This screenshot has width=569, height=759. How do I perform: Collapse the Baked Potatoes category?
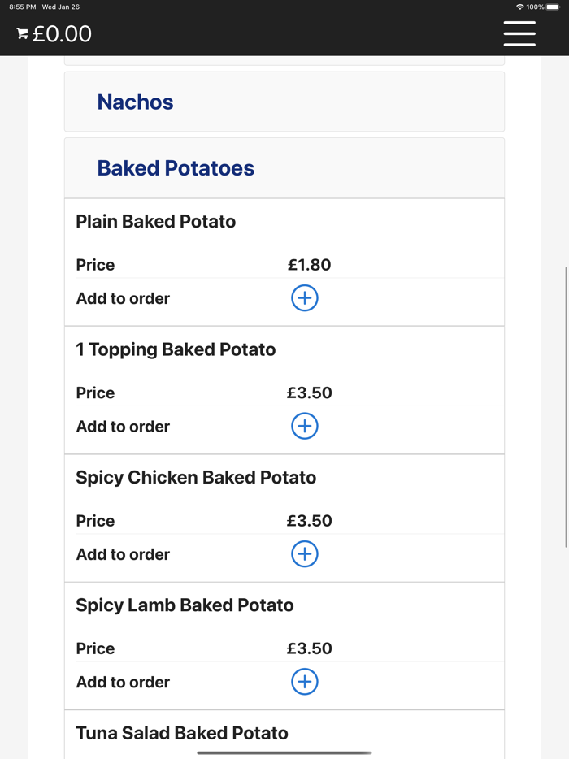[176, 168]
